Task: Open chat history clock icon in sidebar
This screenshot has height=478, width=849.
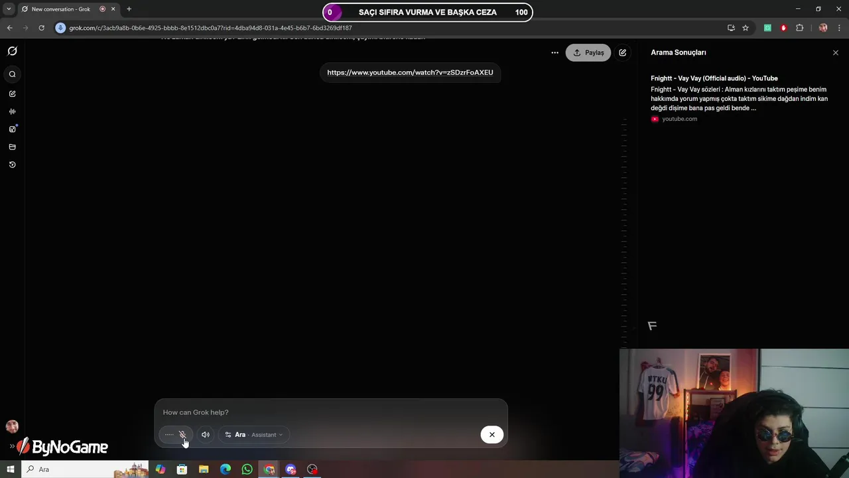Action: [x=12, y=165]
